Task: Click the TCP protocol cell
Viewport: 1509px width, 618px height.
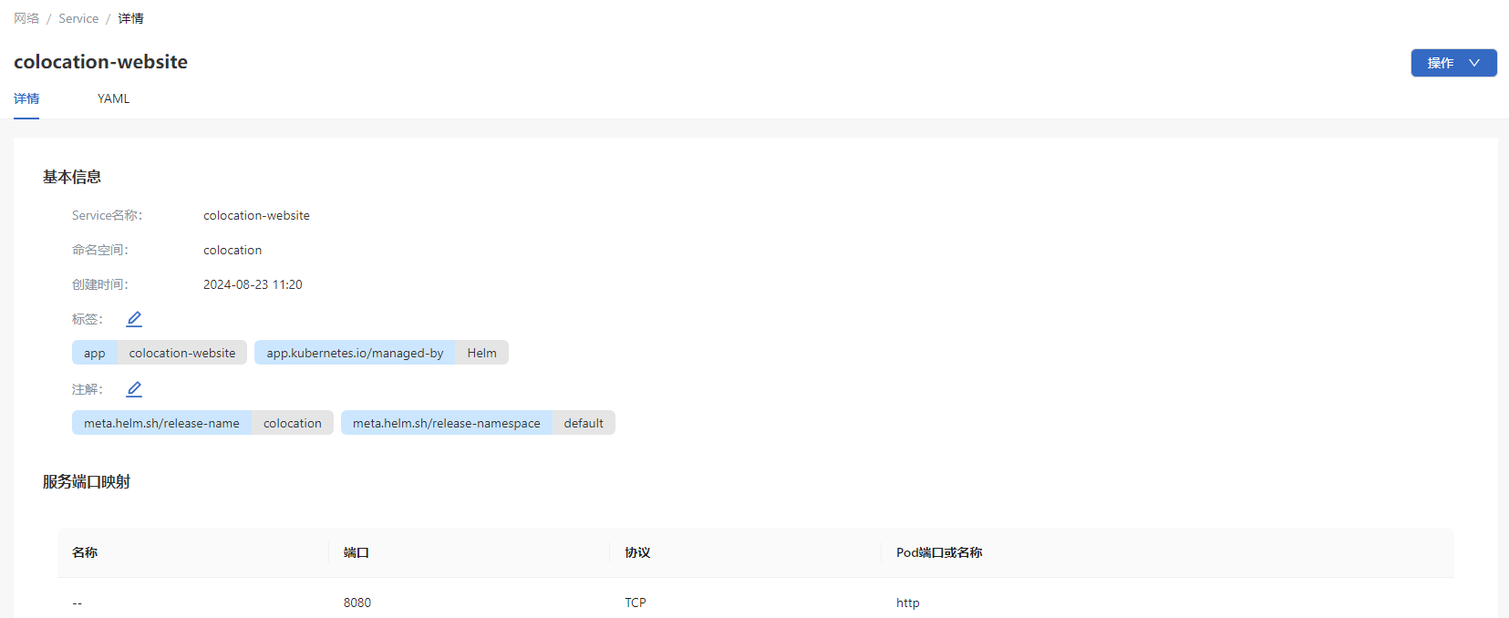Action: tap(636, 603)
